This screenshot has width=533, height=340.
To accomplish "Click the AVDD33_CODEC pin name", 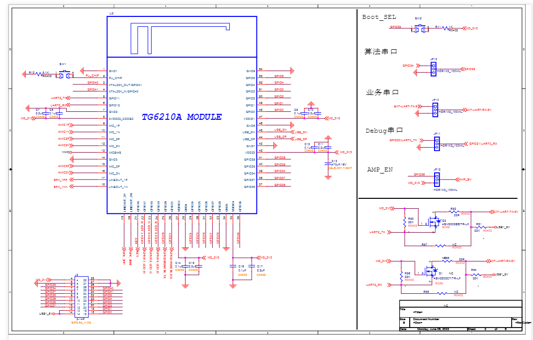I will 121,119.
